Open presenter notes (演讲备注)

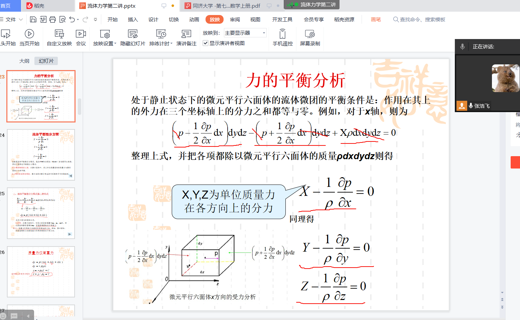(186, 37)
